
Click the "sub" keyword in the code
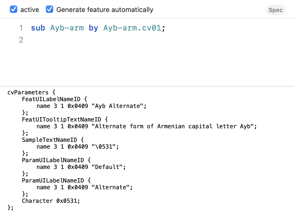pos(38,28)
